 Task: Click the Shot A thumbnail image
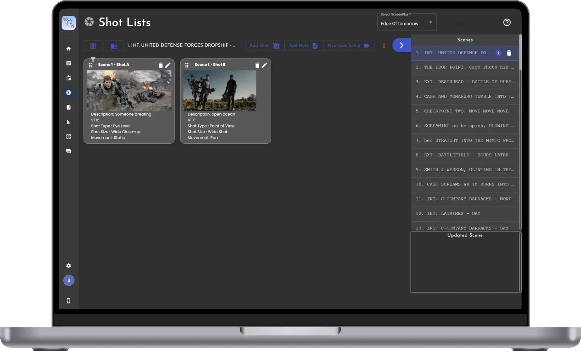click(x=129, y=90)
